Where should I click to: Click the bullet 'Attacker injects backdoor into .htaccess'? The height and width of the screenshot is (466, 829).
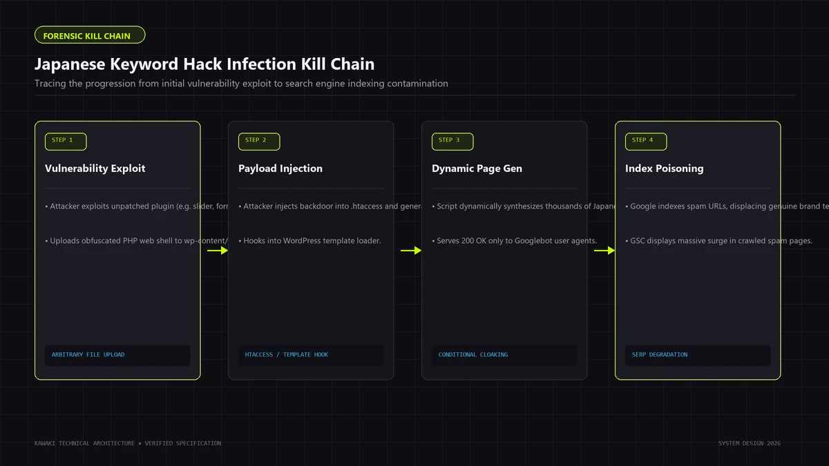tap(330, 206)
